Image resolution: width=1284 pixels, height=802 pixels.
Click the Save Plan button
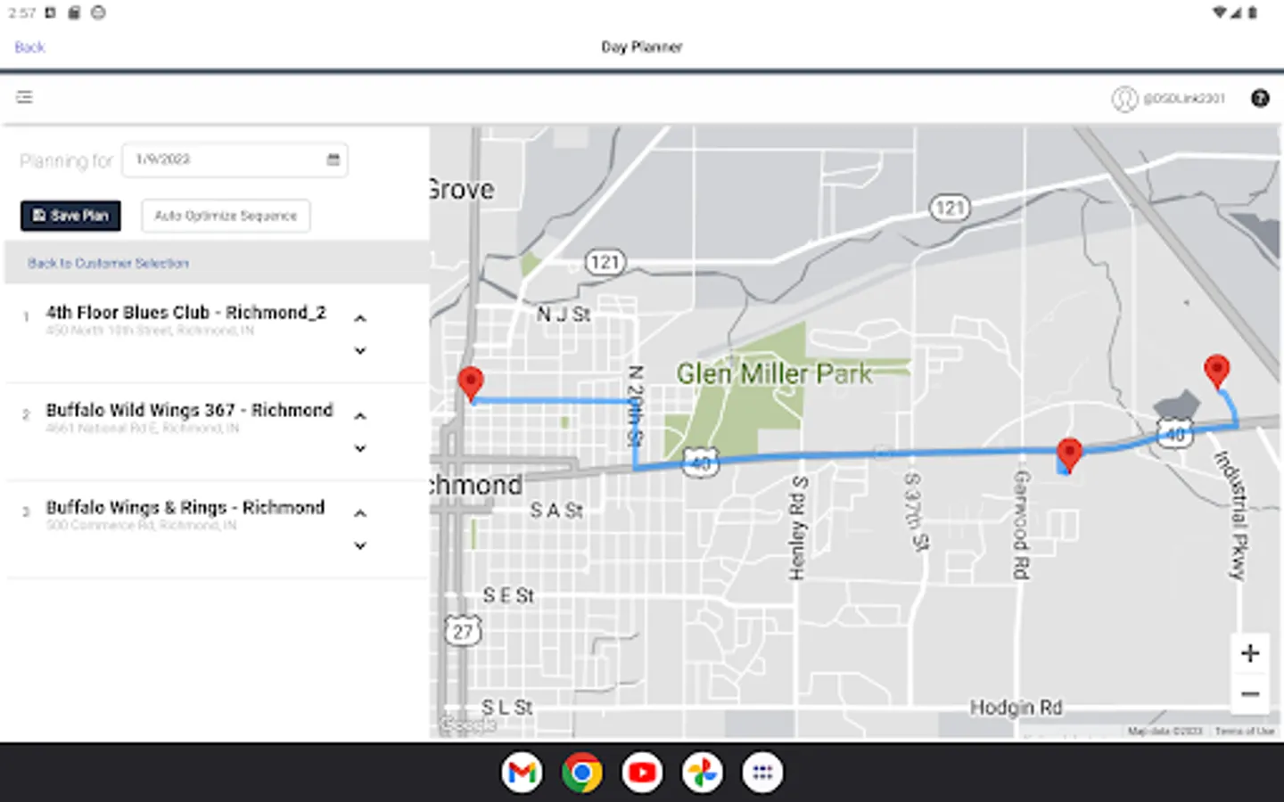point(70,216)
